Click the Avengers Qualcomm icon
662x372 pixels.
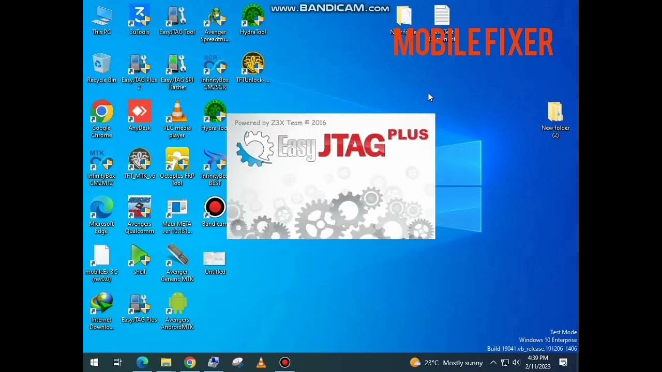click(139, 215)
